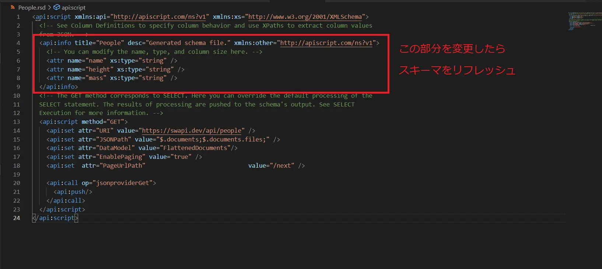This screenshot has height=269, width=602.
Task: Open the xmlns:other apiscript link on line 4
Action: (326, 43)
